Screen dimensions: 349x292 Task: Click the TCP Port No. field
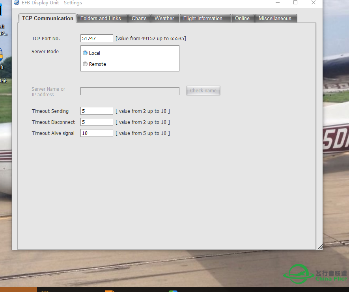[x=97, y=38]
